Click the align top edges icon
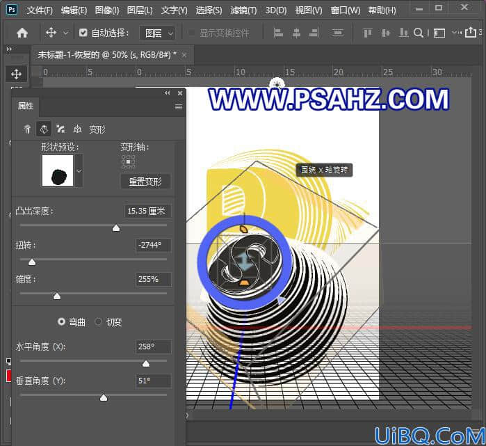 (x=368, y=33)
